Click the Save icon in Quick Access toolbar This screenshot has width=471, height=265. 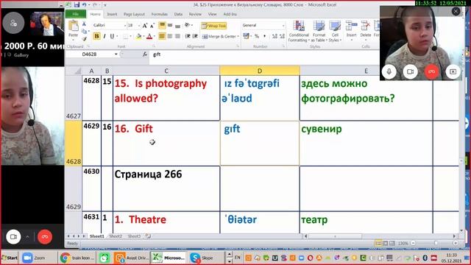point(77,4)
